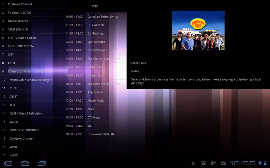The image size is (270, 168).
Task: Open the USB debugging bug notification icon
Action: [193, 163]
